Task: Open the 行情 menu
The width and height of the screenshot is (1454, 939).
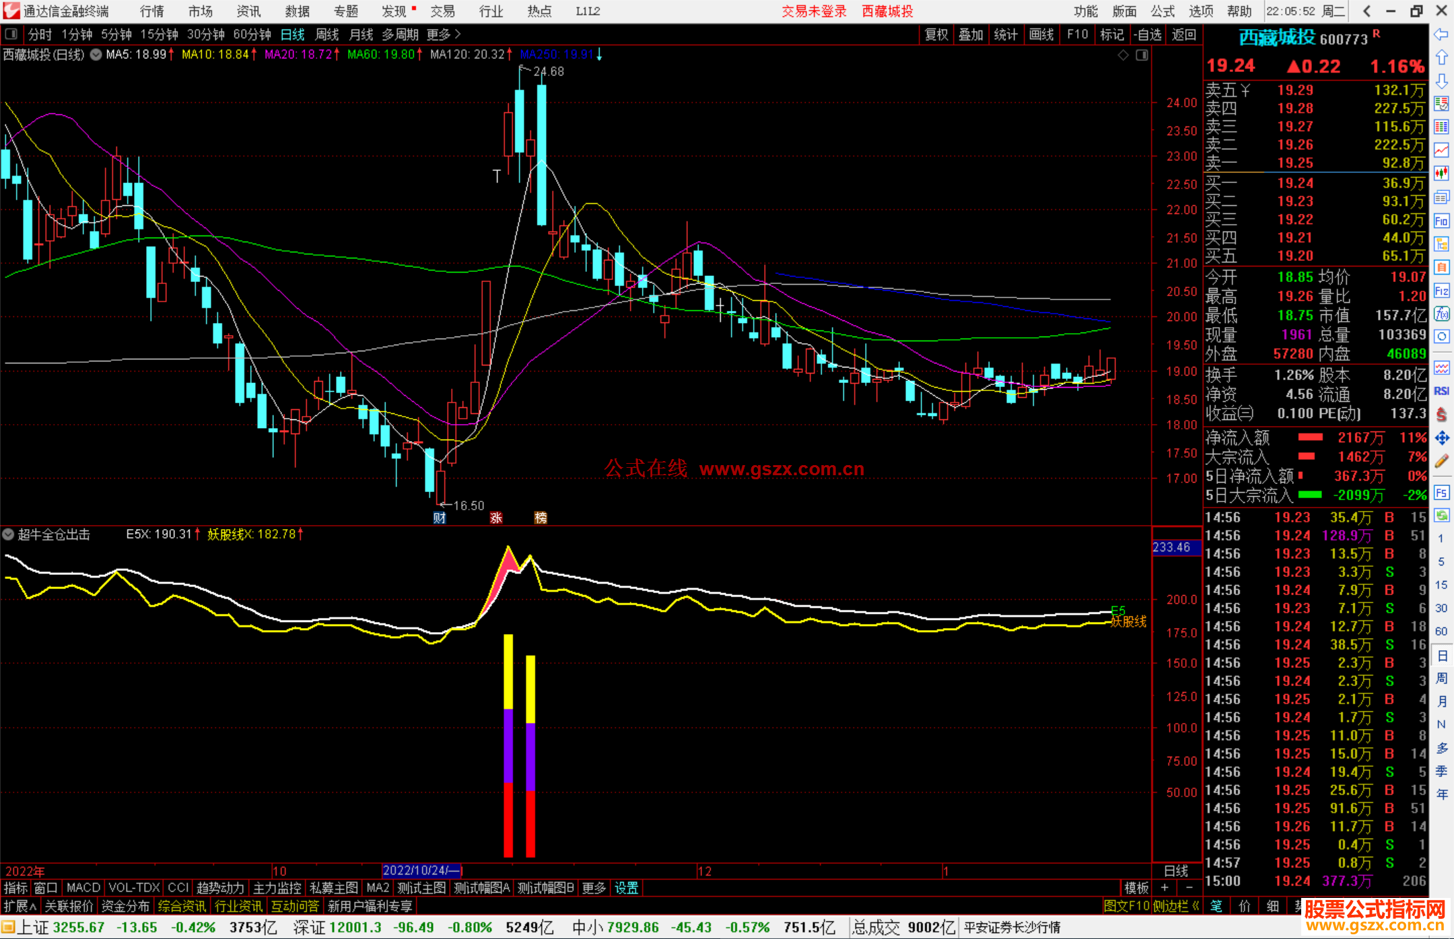Action: (x=152, y=11)
